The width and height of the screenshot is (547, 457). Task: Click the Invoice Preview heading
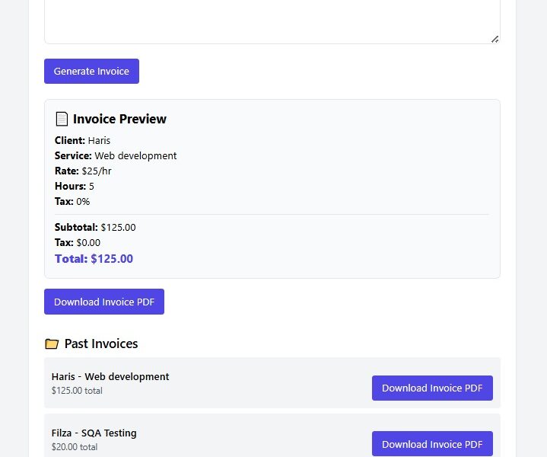click(119, 119)
